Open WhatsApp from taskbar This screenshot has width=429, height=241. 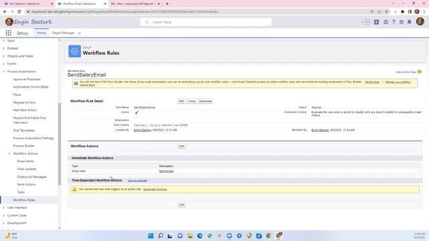pyautogui.click(x=210, y=236)
